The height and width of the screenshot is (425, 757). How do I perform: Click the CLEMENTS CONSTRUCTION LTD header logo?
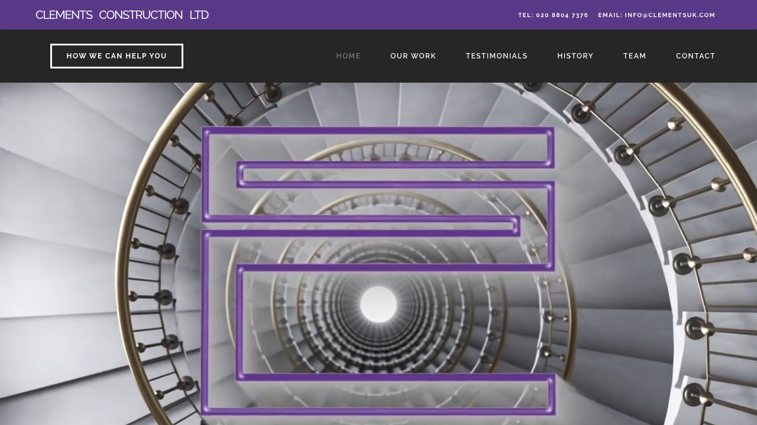[x=122, y=14]
